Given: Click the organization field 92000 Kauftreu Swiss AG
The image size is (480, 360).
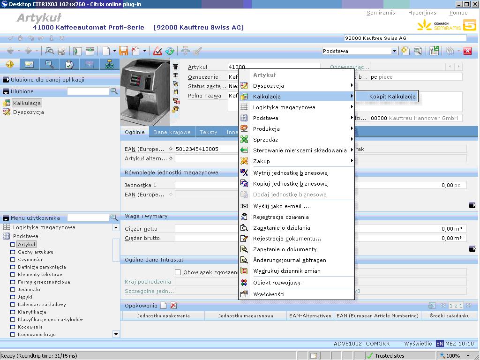Looking at the screenshot, I should tap(405, 38).
